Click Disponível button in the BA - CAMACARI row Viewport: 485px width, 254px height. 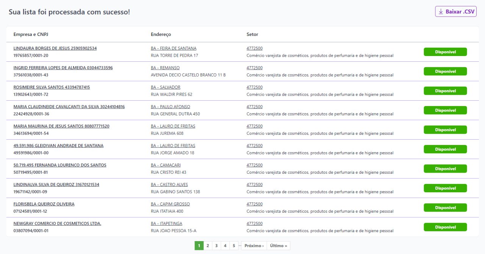pyautogui.click(x=445, y=169)
